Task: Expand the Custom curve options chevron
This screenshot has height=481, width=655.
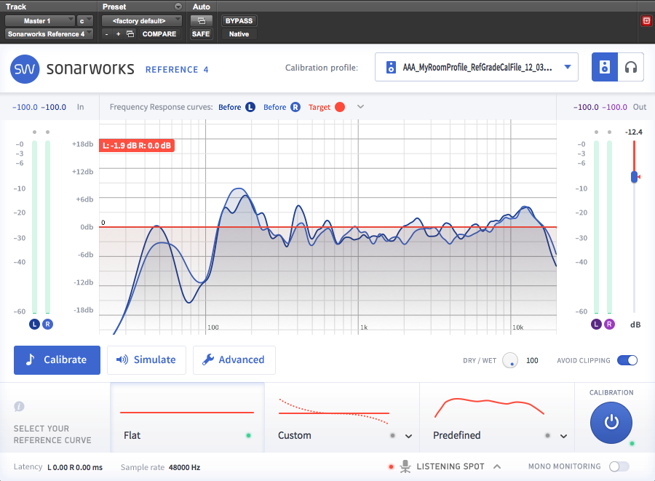Action: point(409,437)
